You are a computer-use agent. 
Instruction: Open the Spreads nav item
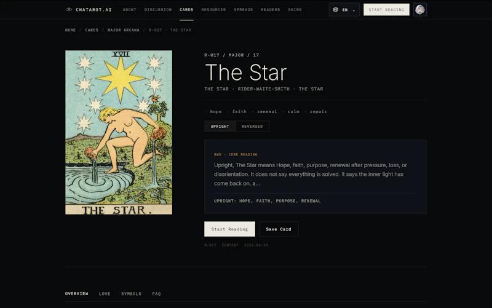coord(243,10)
